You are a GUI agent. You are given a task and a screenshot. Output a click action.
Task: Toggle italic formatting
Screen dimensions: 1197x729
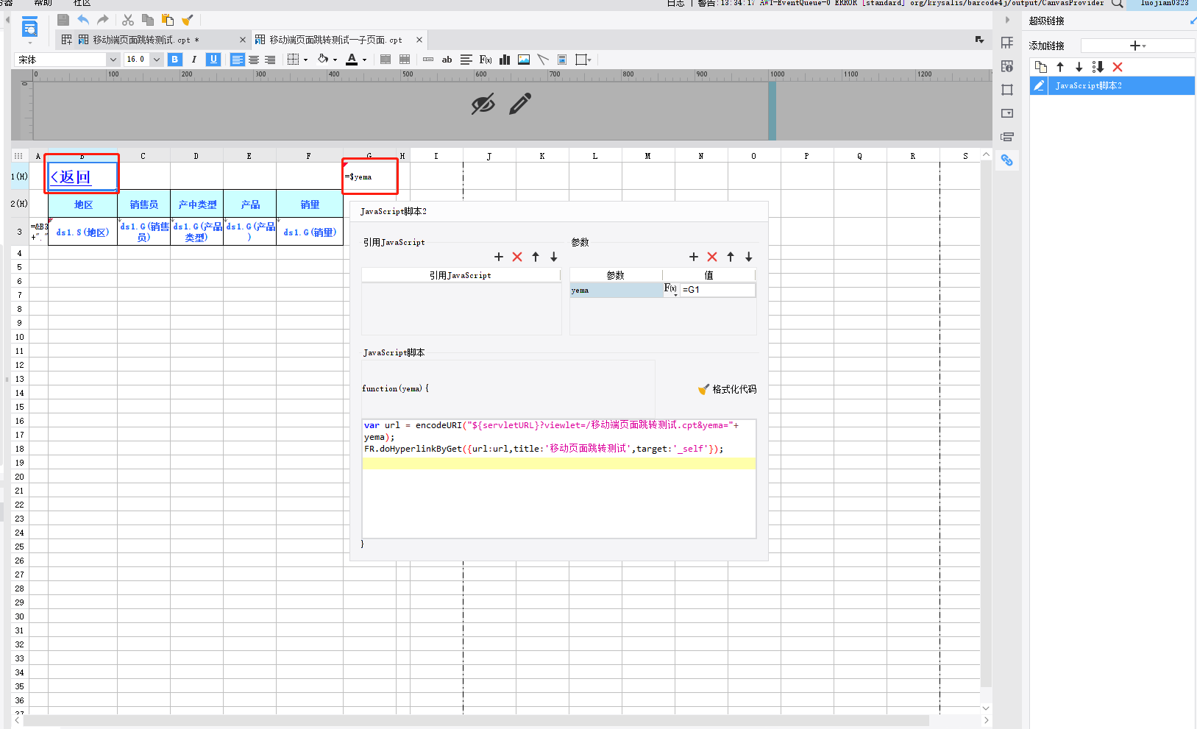(194, 60)
